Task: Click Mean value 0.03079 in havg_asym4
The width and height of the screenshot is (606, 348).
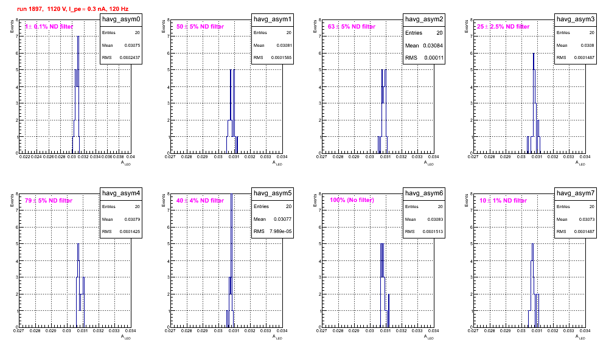Action: click(132, 220)
